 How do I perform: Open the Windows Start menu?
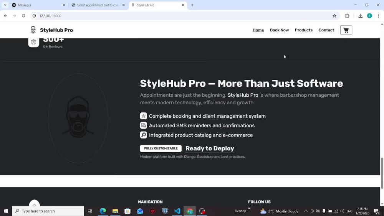pyautogui.click(x=6, y=211)
